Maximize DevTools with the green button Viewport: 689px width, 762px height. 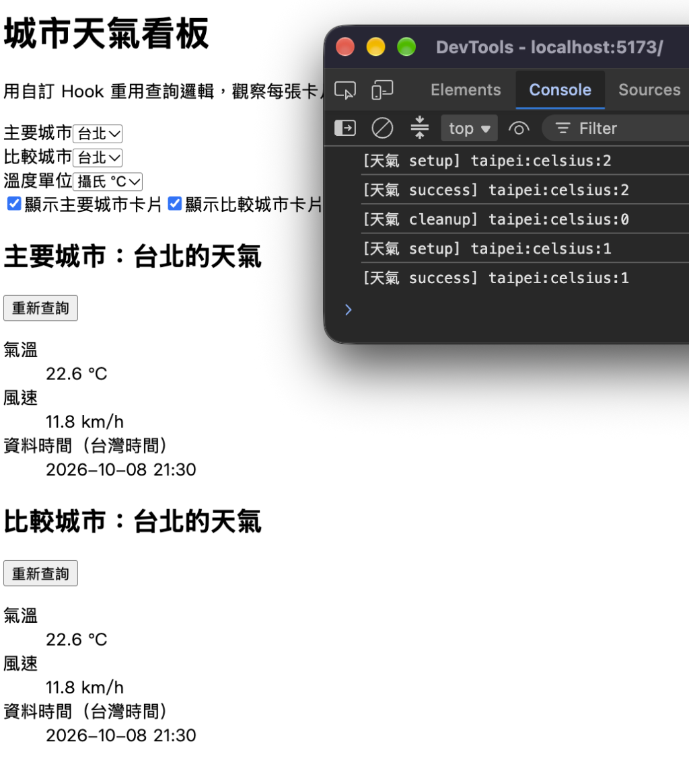click(x=406, y=47)
